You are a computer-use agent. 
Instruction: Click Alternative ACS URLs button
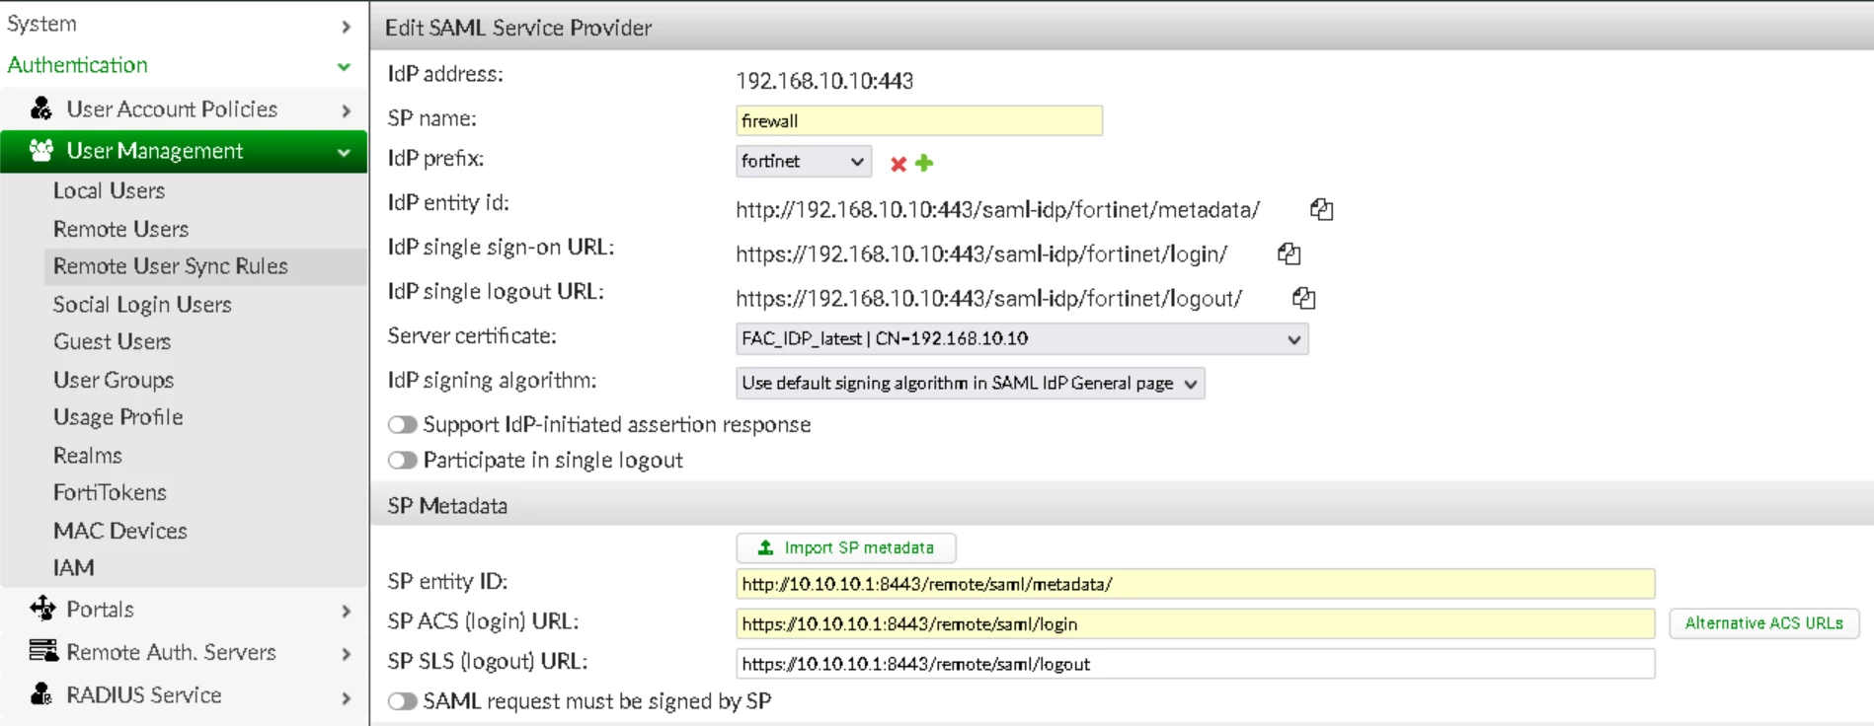[1763, 623]
